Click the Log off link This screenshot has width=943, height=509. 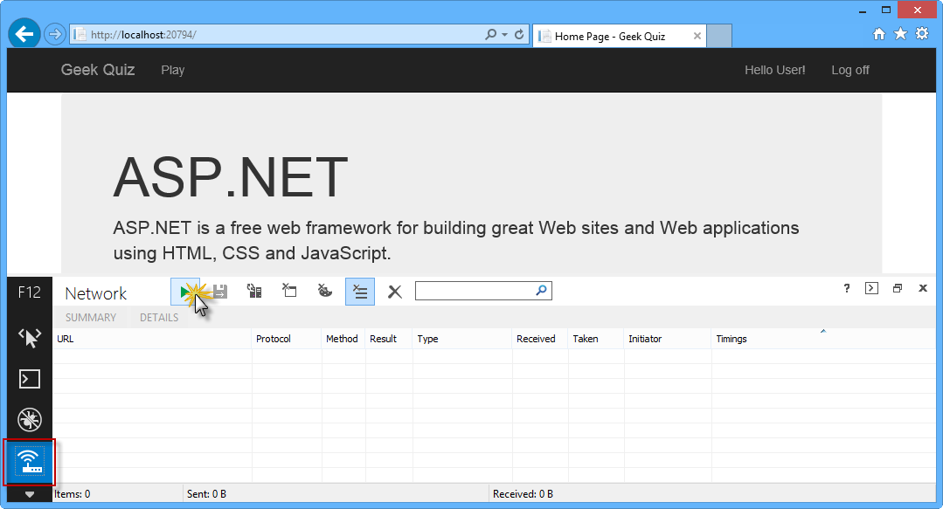(x=849, y=70)
